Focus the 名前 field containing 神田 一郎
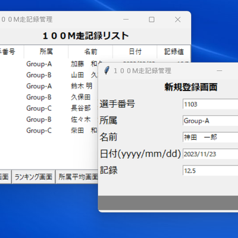238x238 pixels. click(210, 137)
